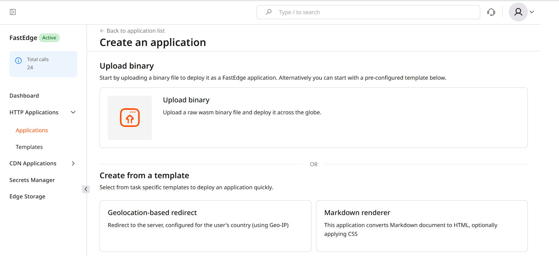The height and width of the screenshot is (256, 559).
Task: Click the Total calls value 24
Action: 30,67
